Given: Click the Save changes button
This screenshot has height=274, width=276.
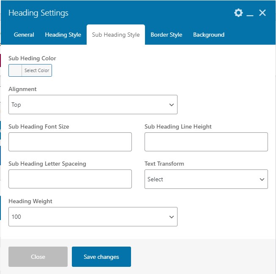Looking at the screenshot, I should [101, 257].
